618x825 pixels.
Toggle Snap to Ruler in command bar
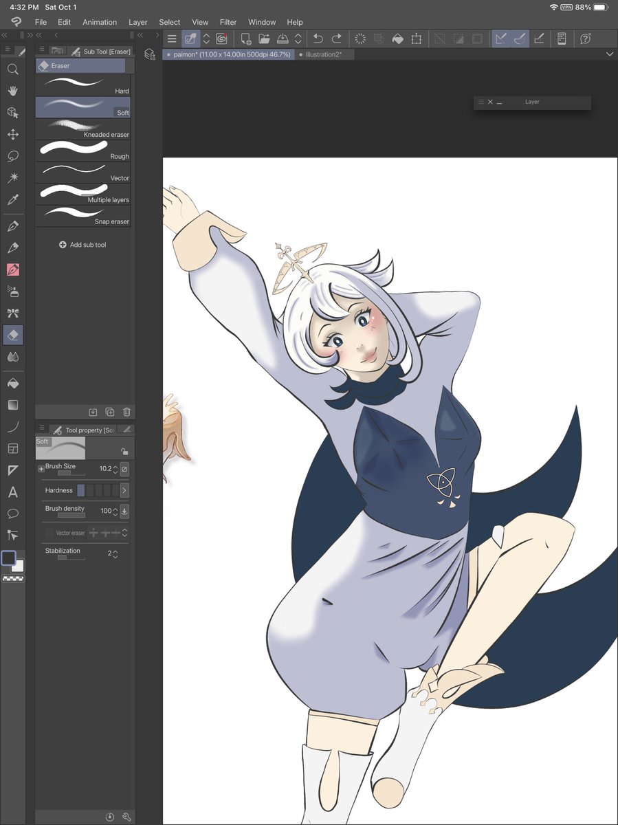501,39
